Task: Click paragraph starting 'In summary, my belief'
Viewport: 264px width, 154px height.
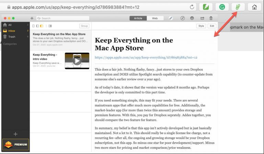Action: click(154, 138)
